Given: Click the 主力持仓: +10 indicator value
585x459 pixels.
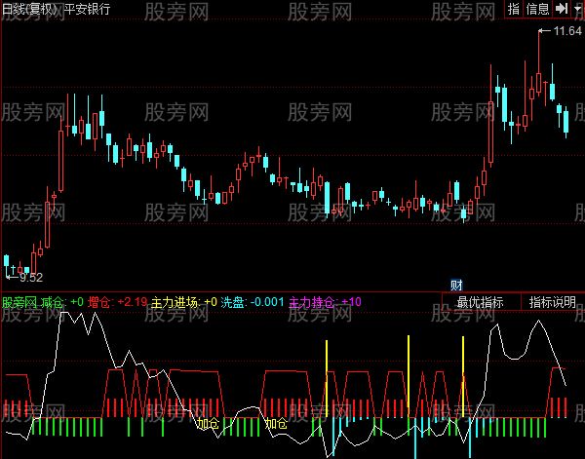Looking at the screenshot, I should tap(325, 302).
